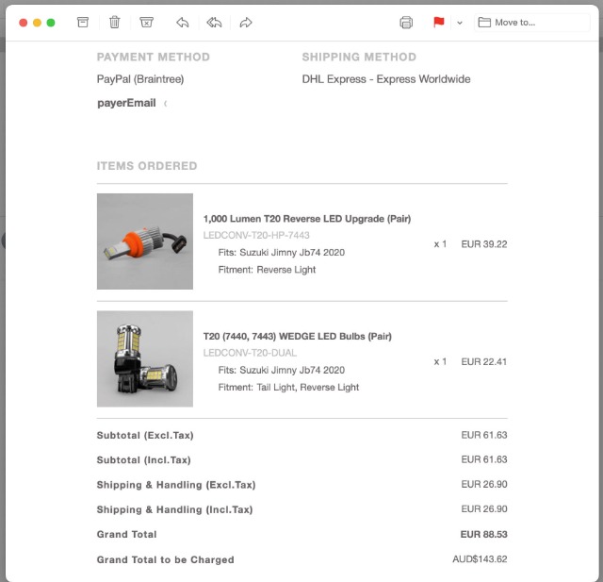Toggle the red flag on this message
The height and width of the screenshot is (582, 603).
(439, 22)
